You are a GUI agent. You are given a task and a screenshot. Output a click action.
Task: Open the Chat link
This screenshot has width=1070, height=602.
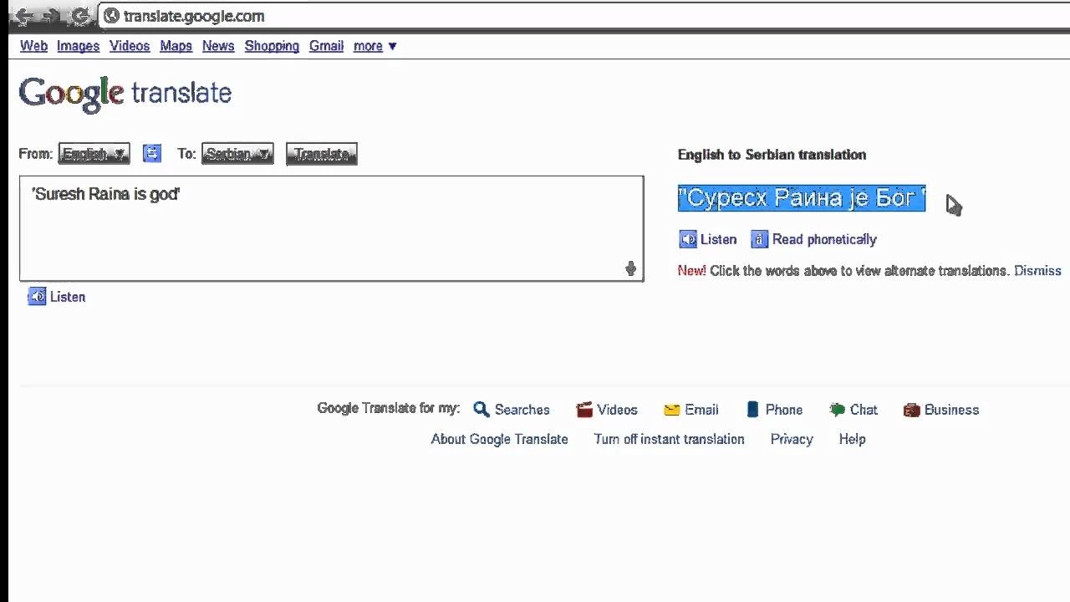[864, 410]
